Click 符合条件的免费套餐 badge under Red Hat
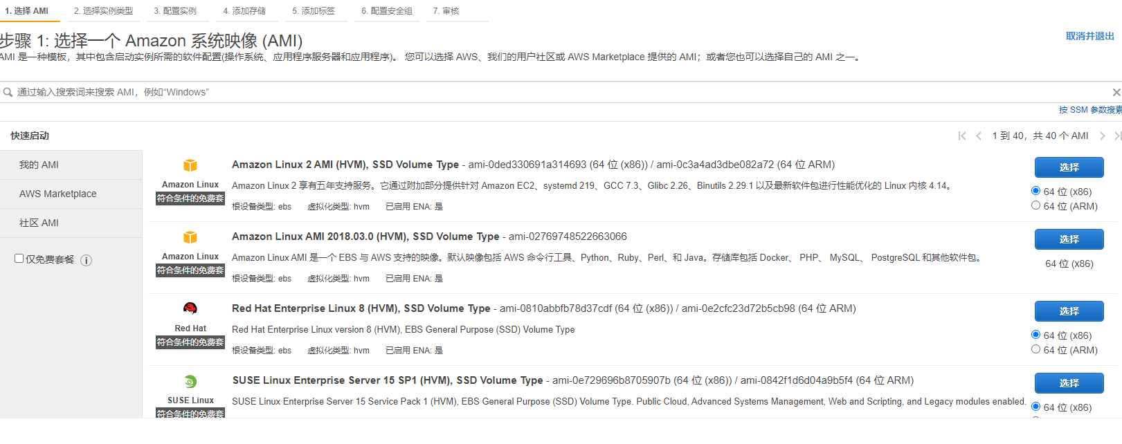The width and height of the screenshot is (1122, 444). [190, 342]
